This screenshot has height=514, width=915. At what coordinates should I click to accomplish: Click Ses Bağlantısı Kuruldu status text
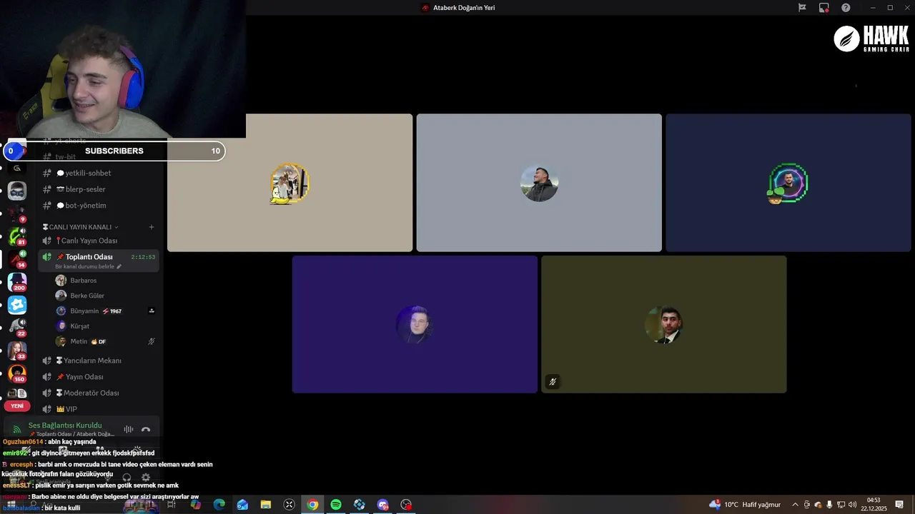pyautogui.click(x=65, y=425)
